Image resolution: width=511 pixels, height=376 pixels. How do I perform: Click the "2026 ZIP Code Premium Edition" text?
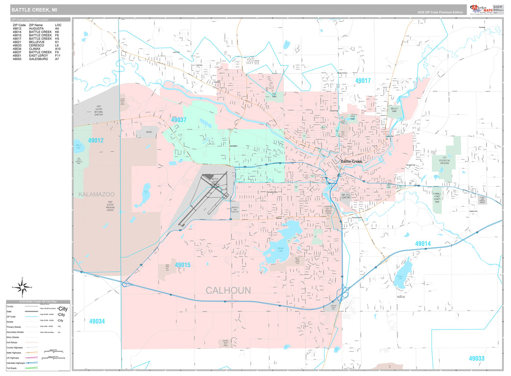point(440,12)
